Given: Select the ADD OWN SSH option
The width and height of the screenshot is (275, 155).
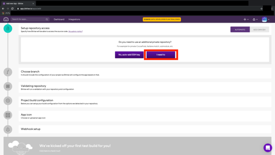Looking at the screenshot, I should click(x=260, y=30).
